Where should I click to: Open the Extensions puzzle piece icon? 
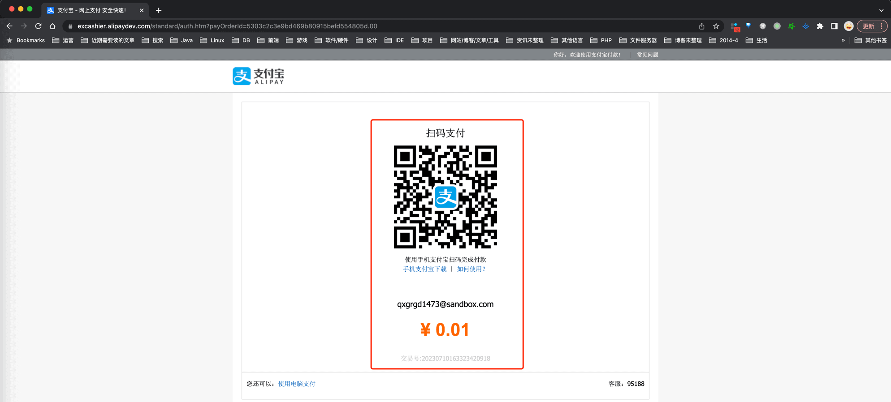tap(820, 26)
